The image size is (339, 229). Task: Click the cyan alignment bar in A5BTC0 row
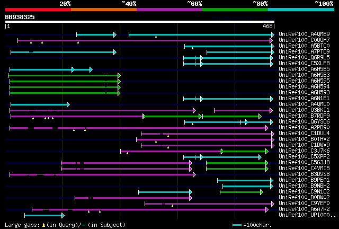tap(229, 46)
